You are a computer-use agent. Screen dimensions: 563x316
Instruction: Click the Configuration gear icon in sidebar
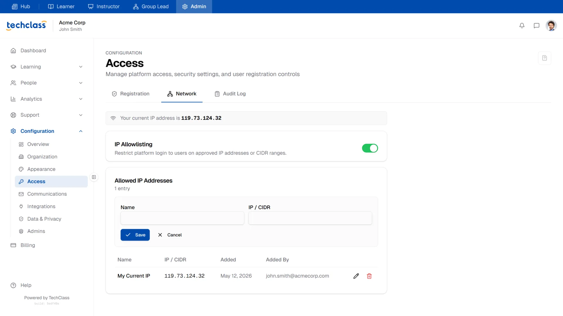tap(13, 131)
